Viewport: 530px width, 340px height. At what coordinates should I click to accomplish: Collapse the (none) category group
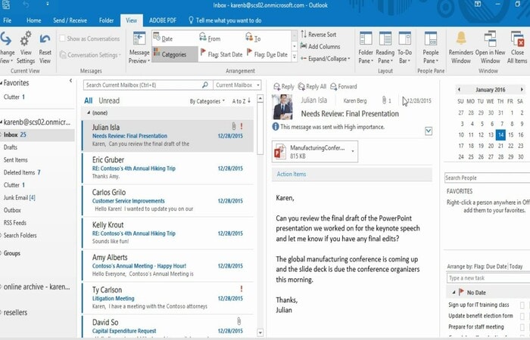click(89, 113)
